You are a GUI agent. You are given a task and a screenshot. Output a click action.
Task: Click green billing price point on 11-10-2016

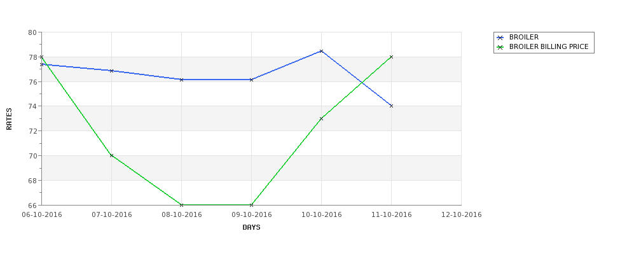tap(391, 57)
